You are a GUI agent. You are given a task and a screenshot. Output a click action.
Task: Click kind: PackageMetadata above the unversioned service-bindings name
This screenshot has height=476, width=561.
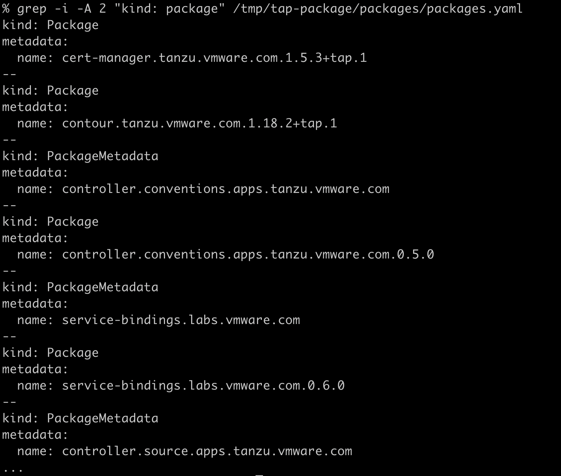tap(80, 287)
